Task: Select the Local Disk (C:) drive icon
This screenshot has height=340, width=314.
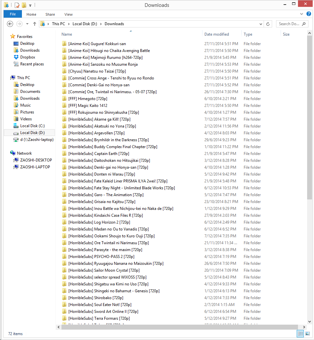Action: tap(16, 126)
